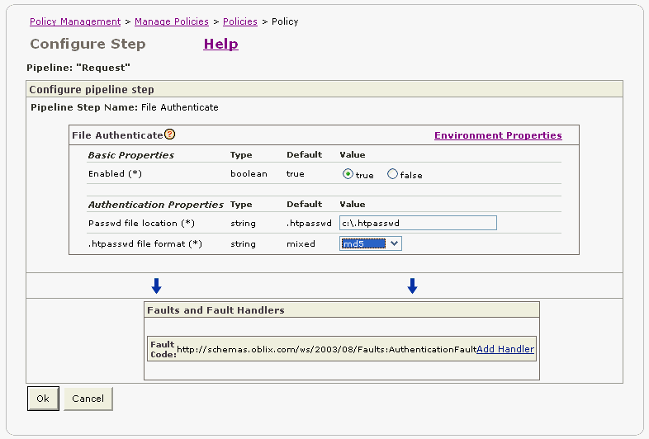Open the Manage Policies breadcrumb link
This screenshot has width=649, height=439.
pos(172,21)
